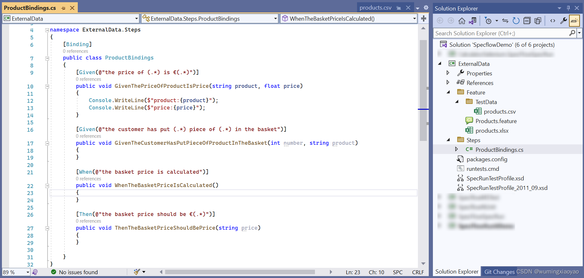Click the Products.feature file icon
The height and width of the screenshot is (278, 584).
pyautogui.click(x=469, y=121)
